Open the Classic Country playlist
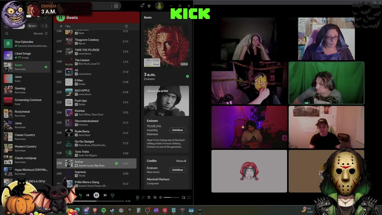 pos(27,137)
